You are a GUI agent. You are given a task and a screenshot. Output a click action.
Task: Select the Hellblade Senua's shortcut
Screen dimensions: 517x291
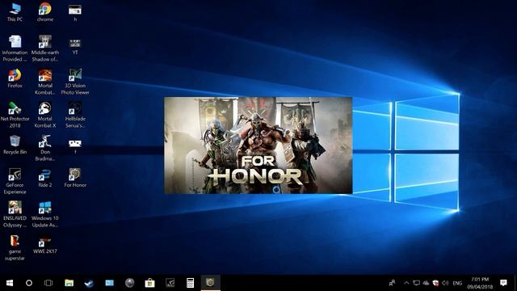75,115
